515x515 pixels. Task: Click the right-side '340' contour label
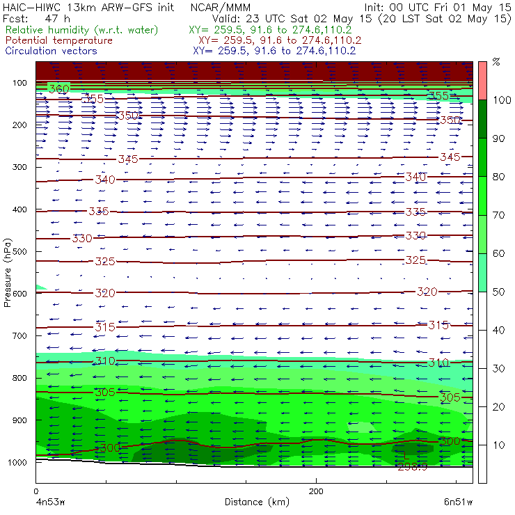[x=415, y=177]
